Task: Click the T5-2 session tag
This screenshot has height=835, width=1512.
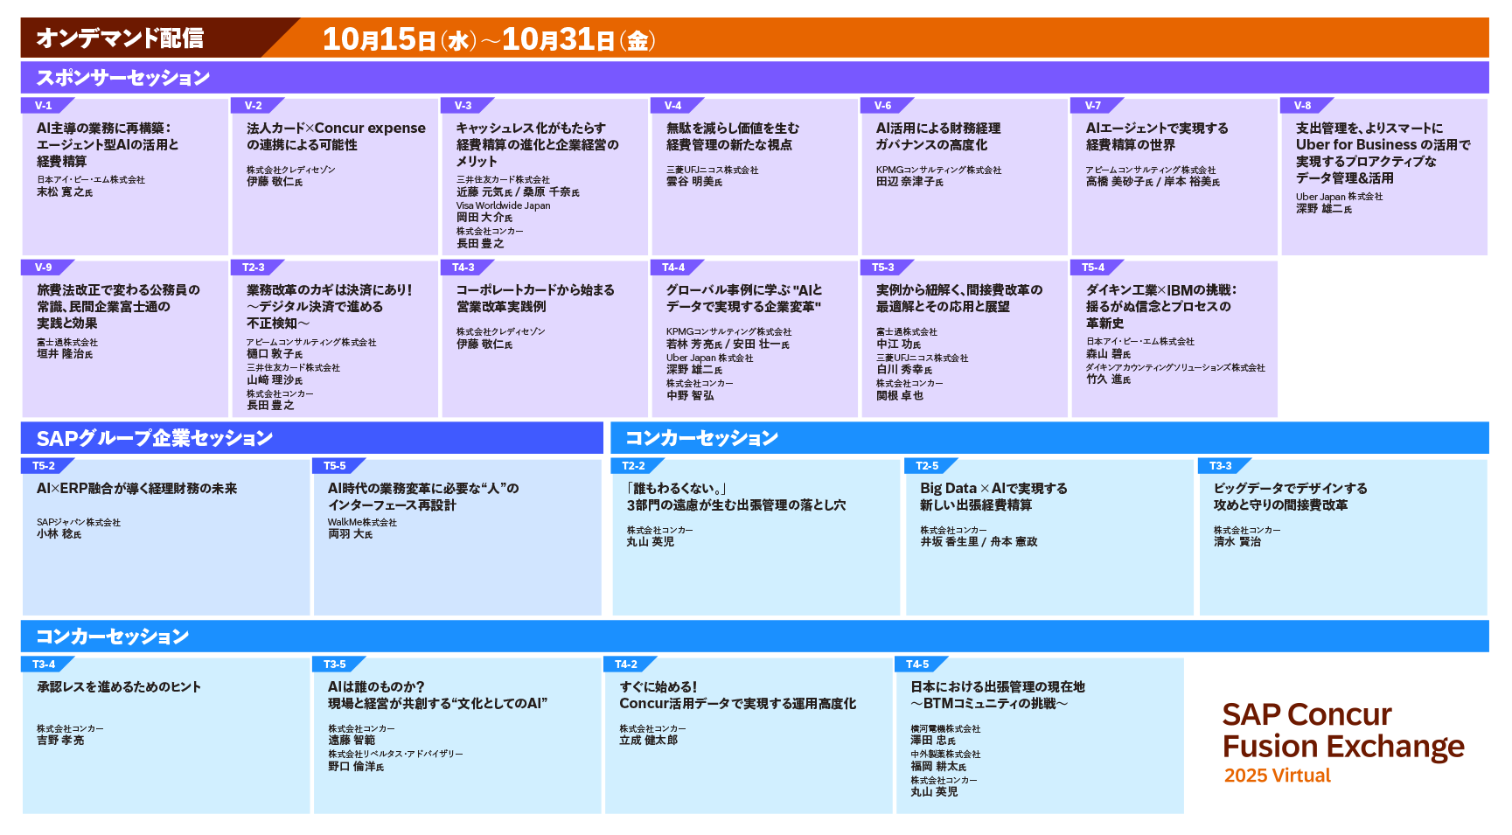Action: (43, 466)
